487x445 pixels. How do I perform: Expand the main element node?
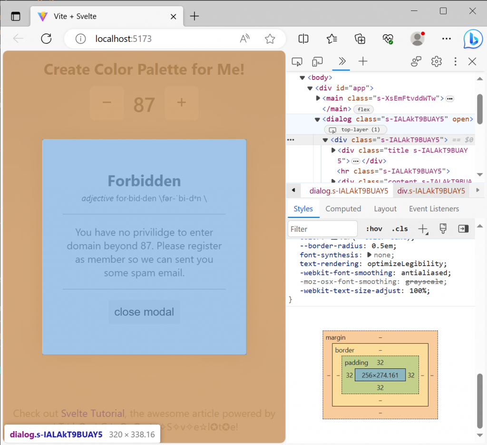click(318, 98)
